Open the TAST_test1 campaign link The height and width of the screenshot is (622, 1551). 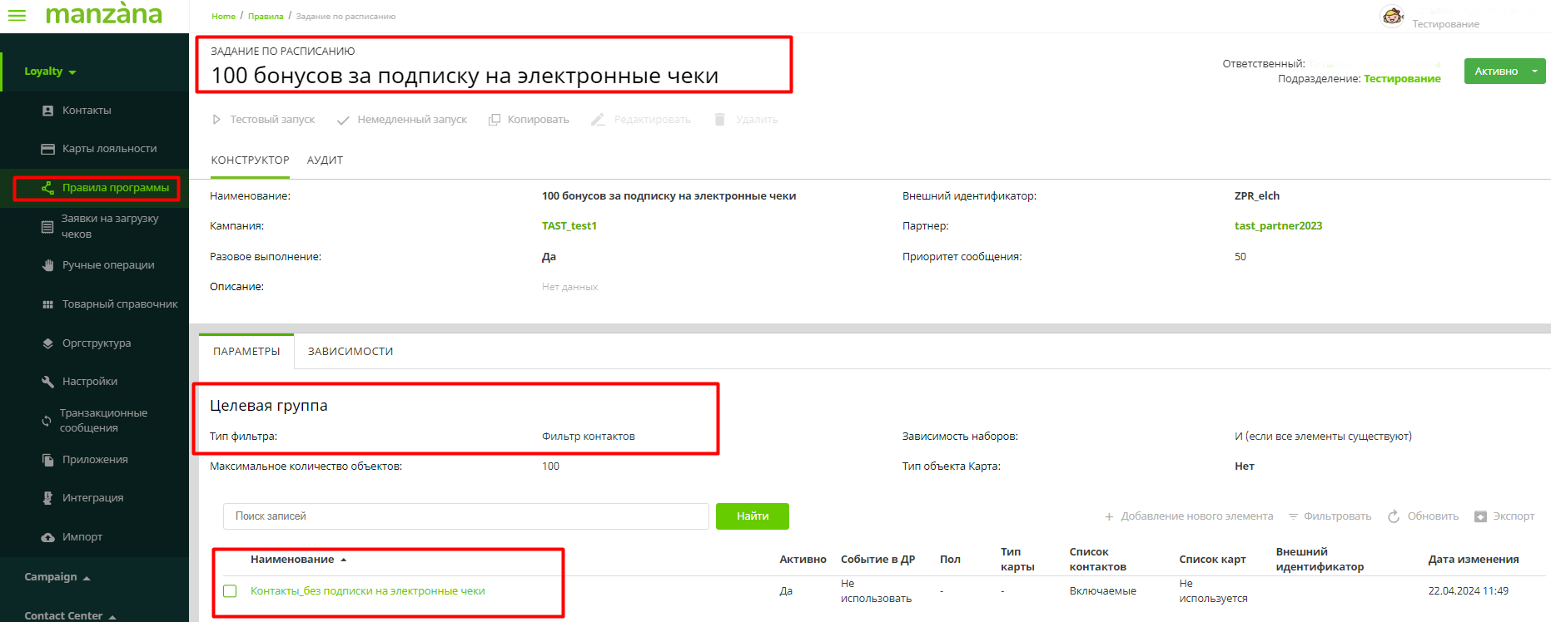click(569, 226)
